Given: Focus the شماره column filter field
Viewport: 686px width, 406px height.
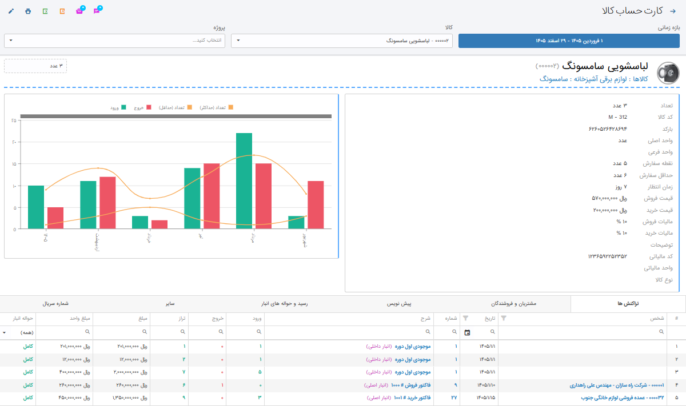Looking at the screenshot, I should [447, 332].
